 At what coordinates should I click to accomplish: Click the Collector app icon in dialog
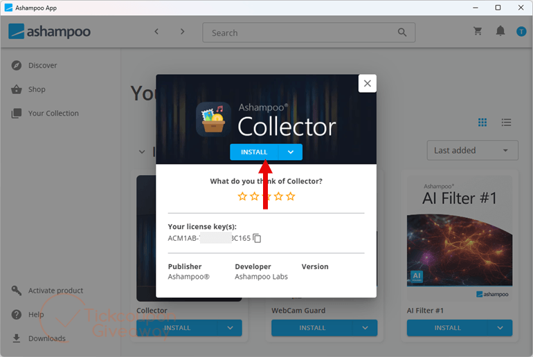213,119
